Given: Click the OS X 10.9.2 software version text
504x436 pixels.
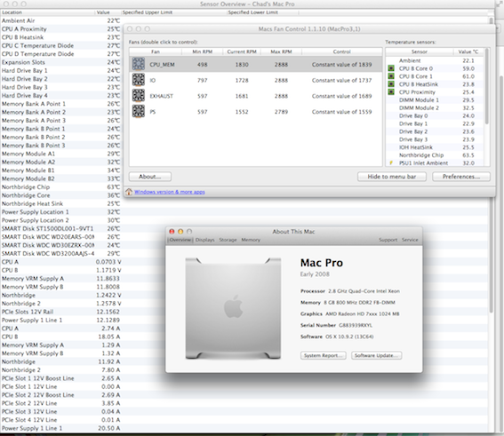Looking at the screenshot, I should tap(349, 337).
